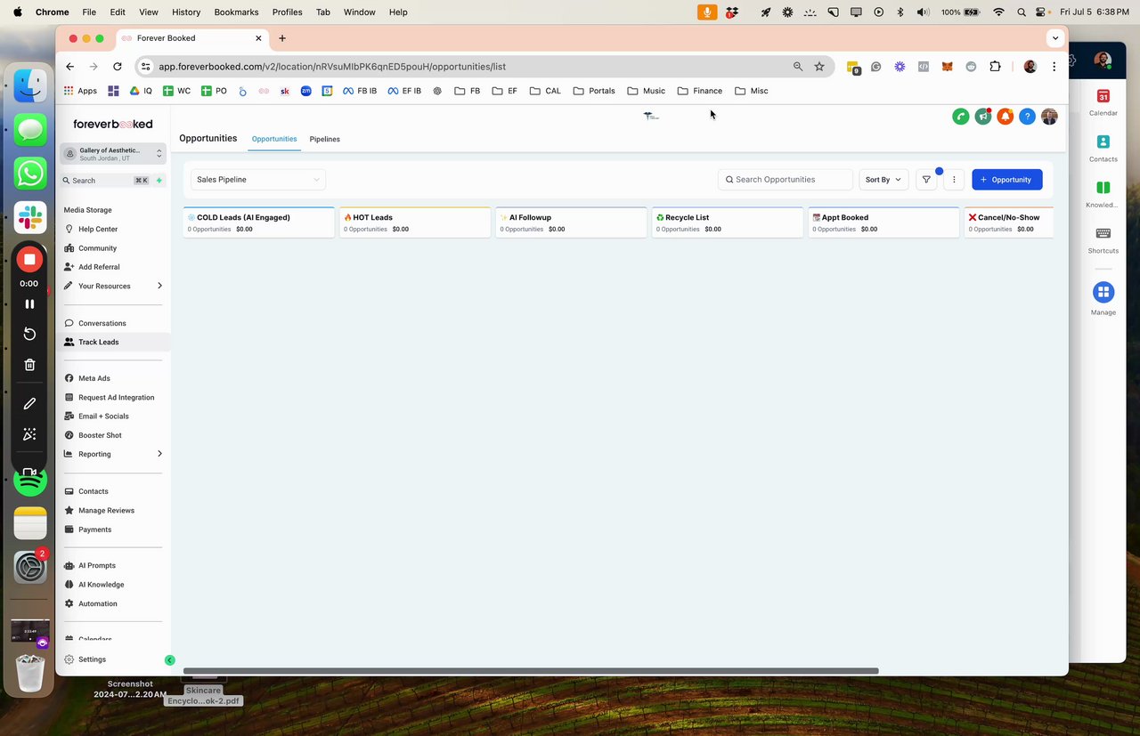
Task: Click the Search Opportunities field
Action: [x=786, y=180]
